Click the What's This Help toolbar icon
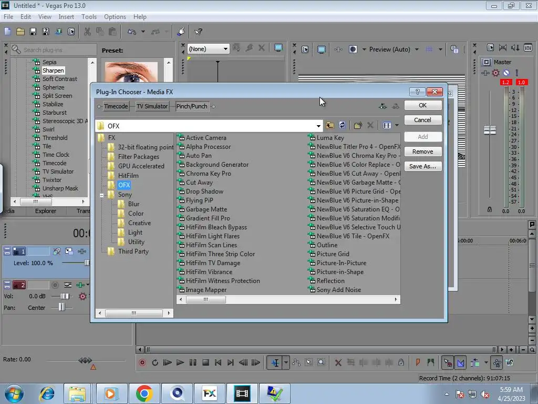 tap(198, 32)
